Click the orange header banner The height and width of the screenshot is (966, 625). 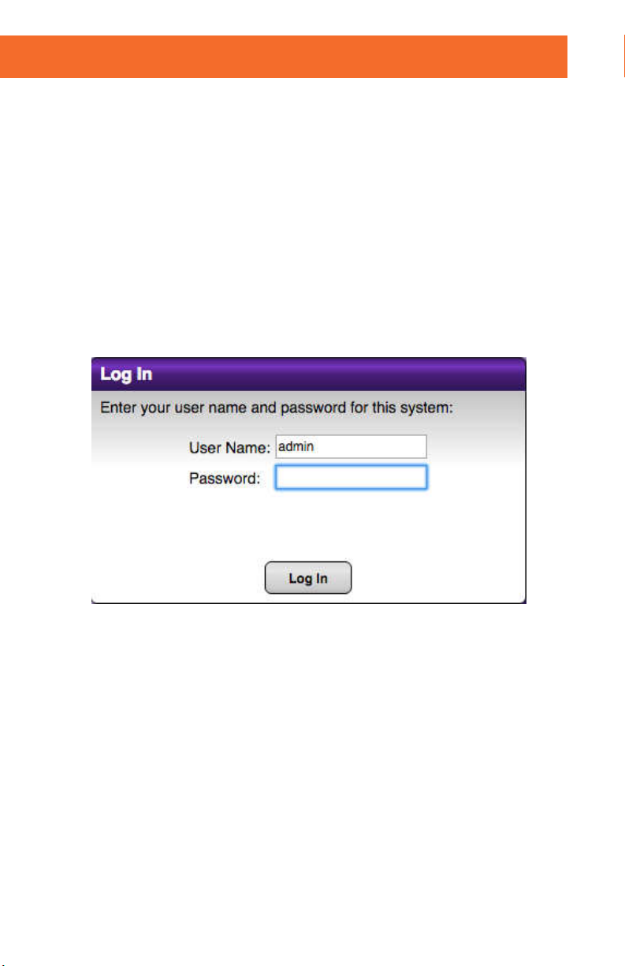pyautogui.click(x=284, y=56)
